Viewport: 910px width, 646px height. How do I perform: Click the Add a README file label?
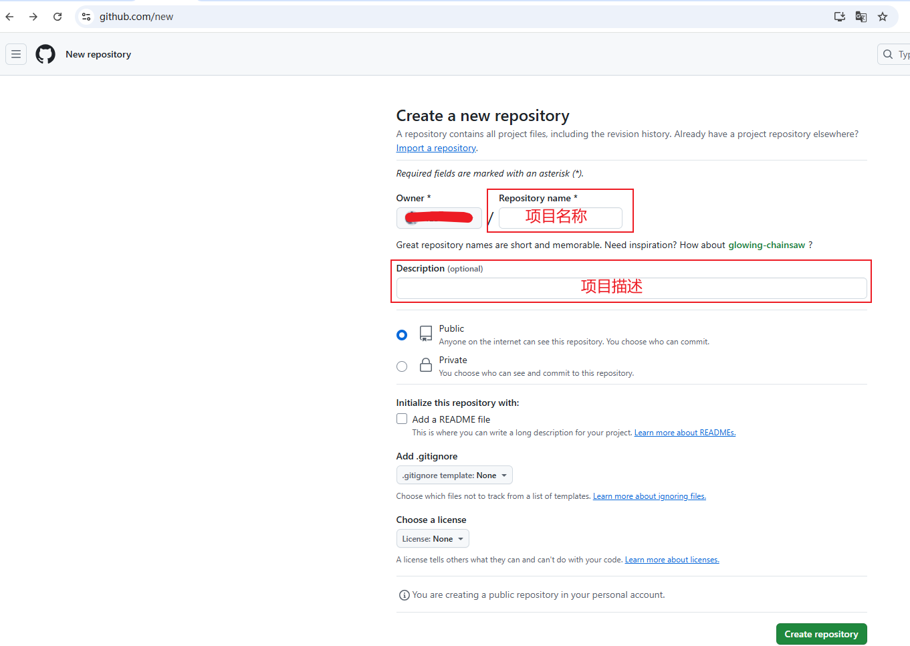tap(451, 419)
